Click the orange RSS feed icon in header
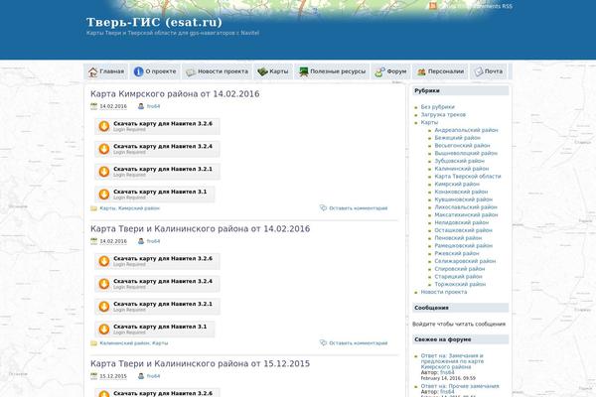 [433, 6]
